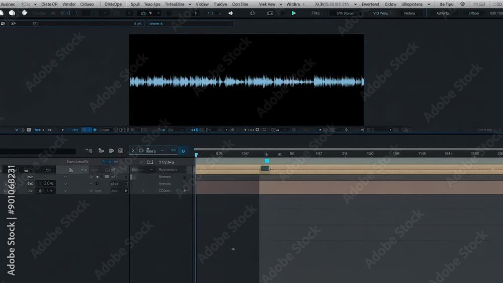Expand the dropdown chevron in 20% row
The image size is (503, 283).
(x=65, y=184)
